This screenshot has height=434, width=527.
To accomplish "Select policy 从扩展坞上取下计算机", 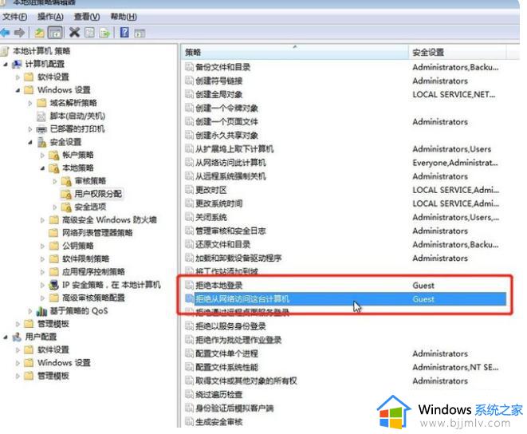I will 234,148.
